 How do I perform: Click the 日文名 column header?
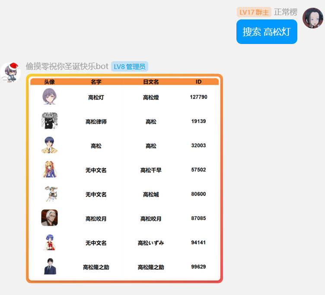(151, 82)
